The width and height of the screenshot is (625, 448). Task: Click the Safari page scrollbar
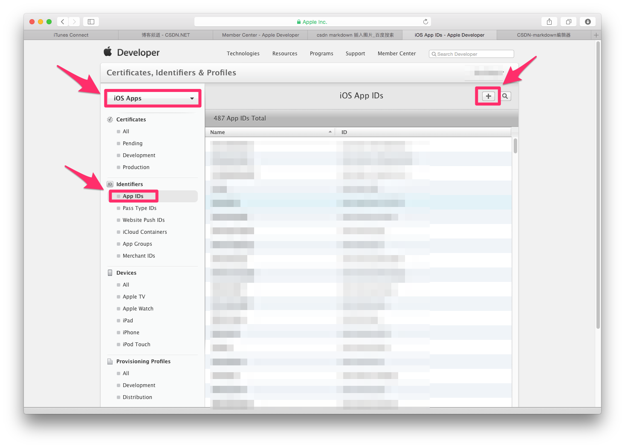(598, 184)
